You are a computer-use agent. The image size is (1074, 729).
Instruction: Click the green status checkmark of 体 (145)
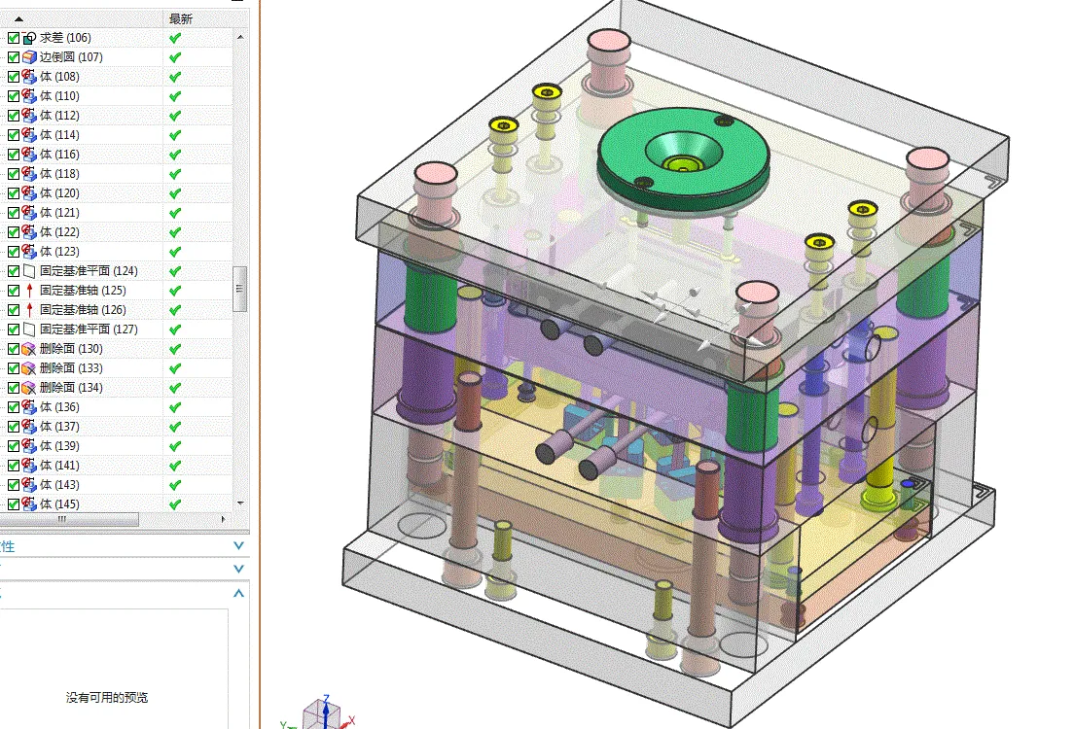click(x=175, y=504)
